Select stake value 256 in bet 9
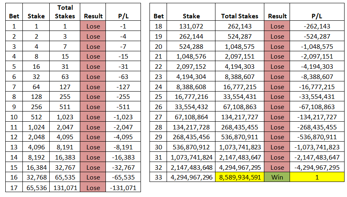Screen dimensions: 347x197 coord(36,107)
